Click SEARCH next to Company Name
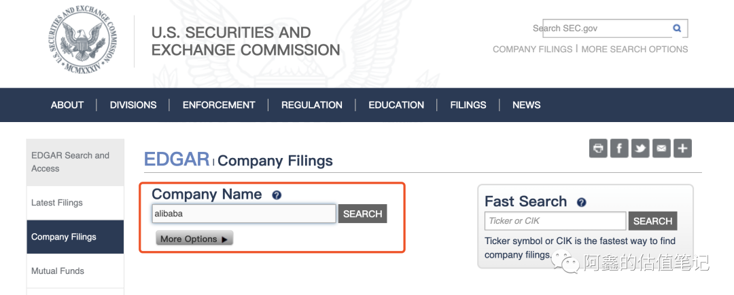The height and width of the screenshot is (295, 734). (362, 214)
